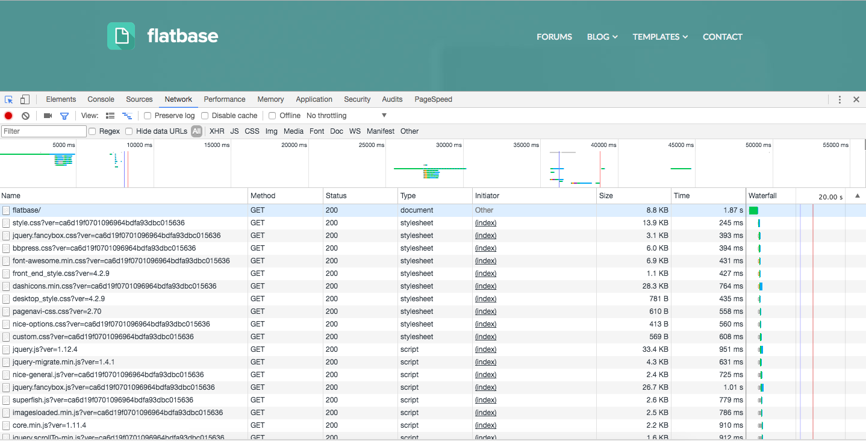This screenshot has width=866, height=441.
Task: Open the Memory tab
Action: pos(270,99)
